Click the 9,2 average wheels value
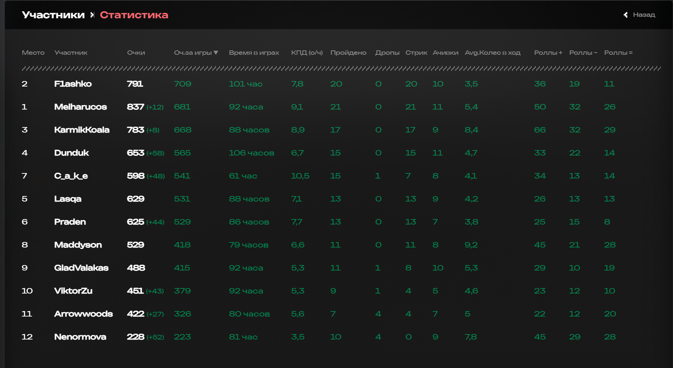The image size is (673, 368). point(471,245)
